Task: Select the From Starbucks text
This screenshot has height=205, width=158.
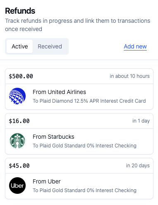Action: pyautogui.click(x=53, y=137)
